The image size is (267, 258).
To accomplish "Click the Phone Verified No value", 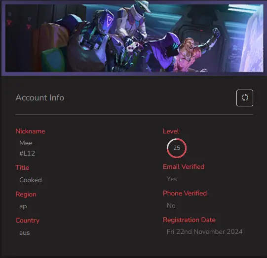I will click(171, 205).
